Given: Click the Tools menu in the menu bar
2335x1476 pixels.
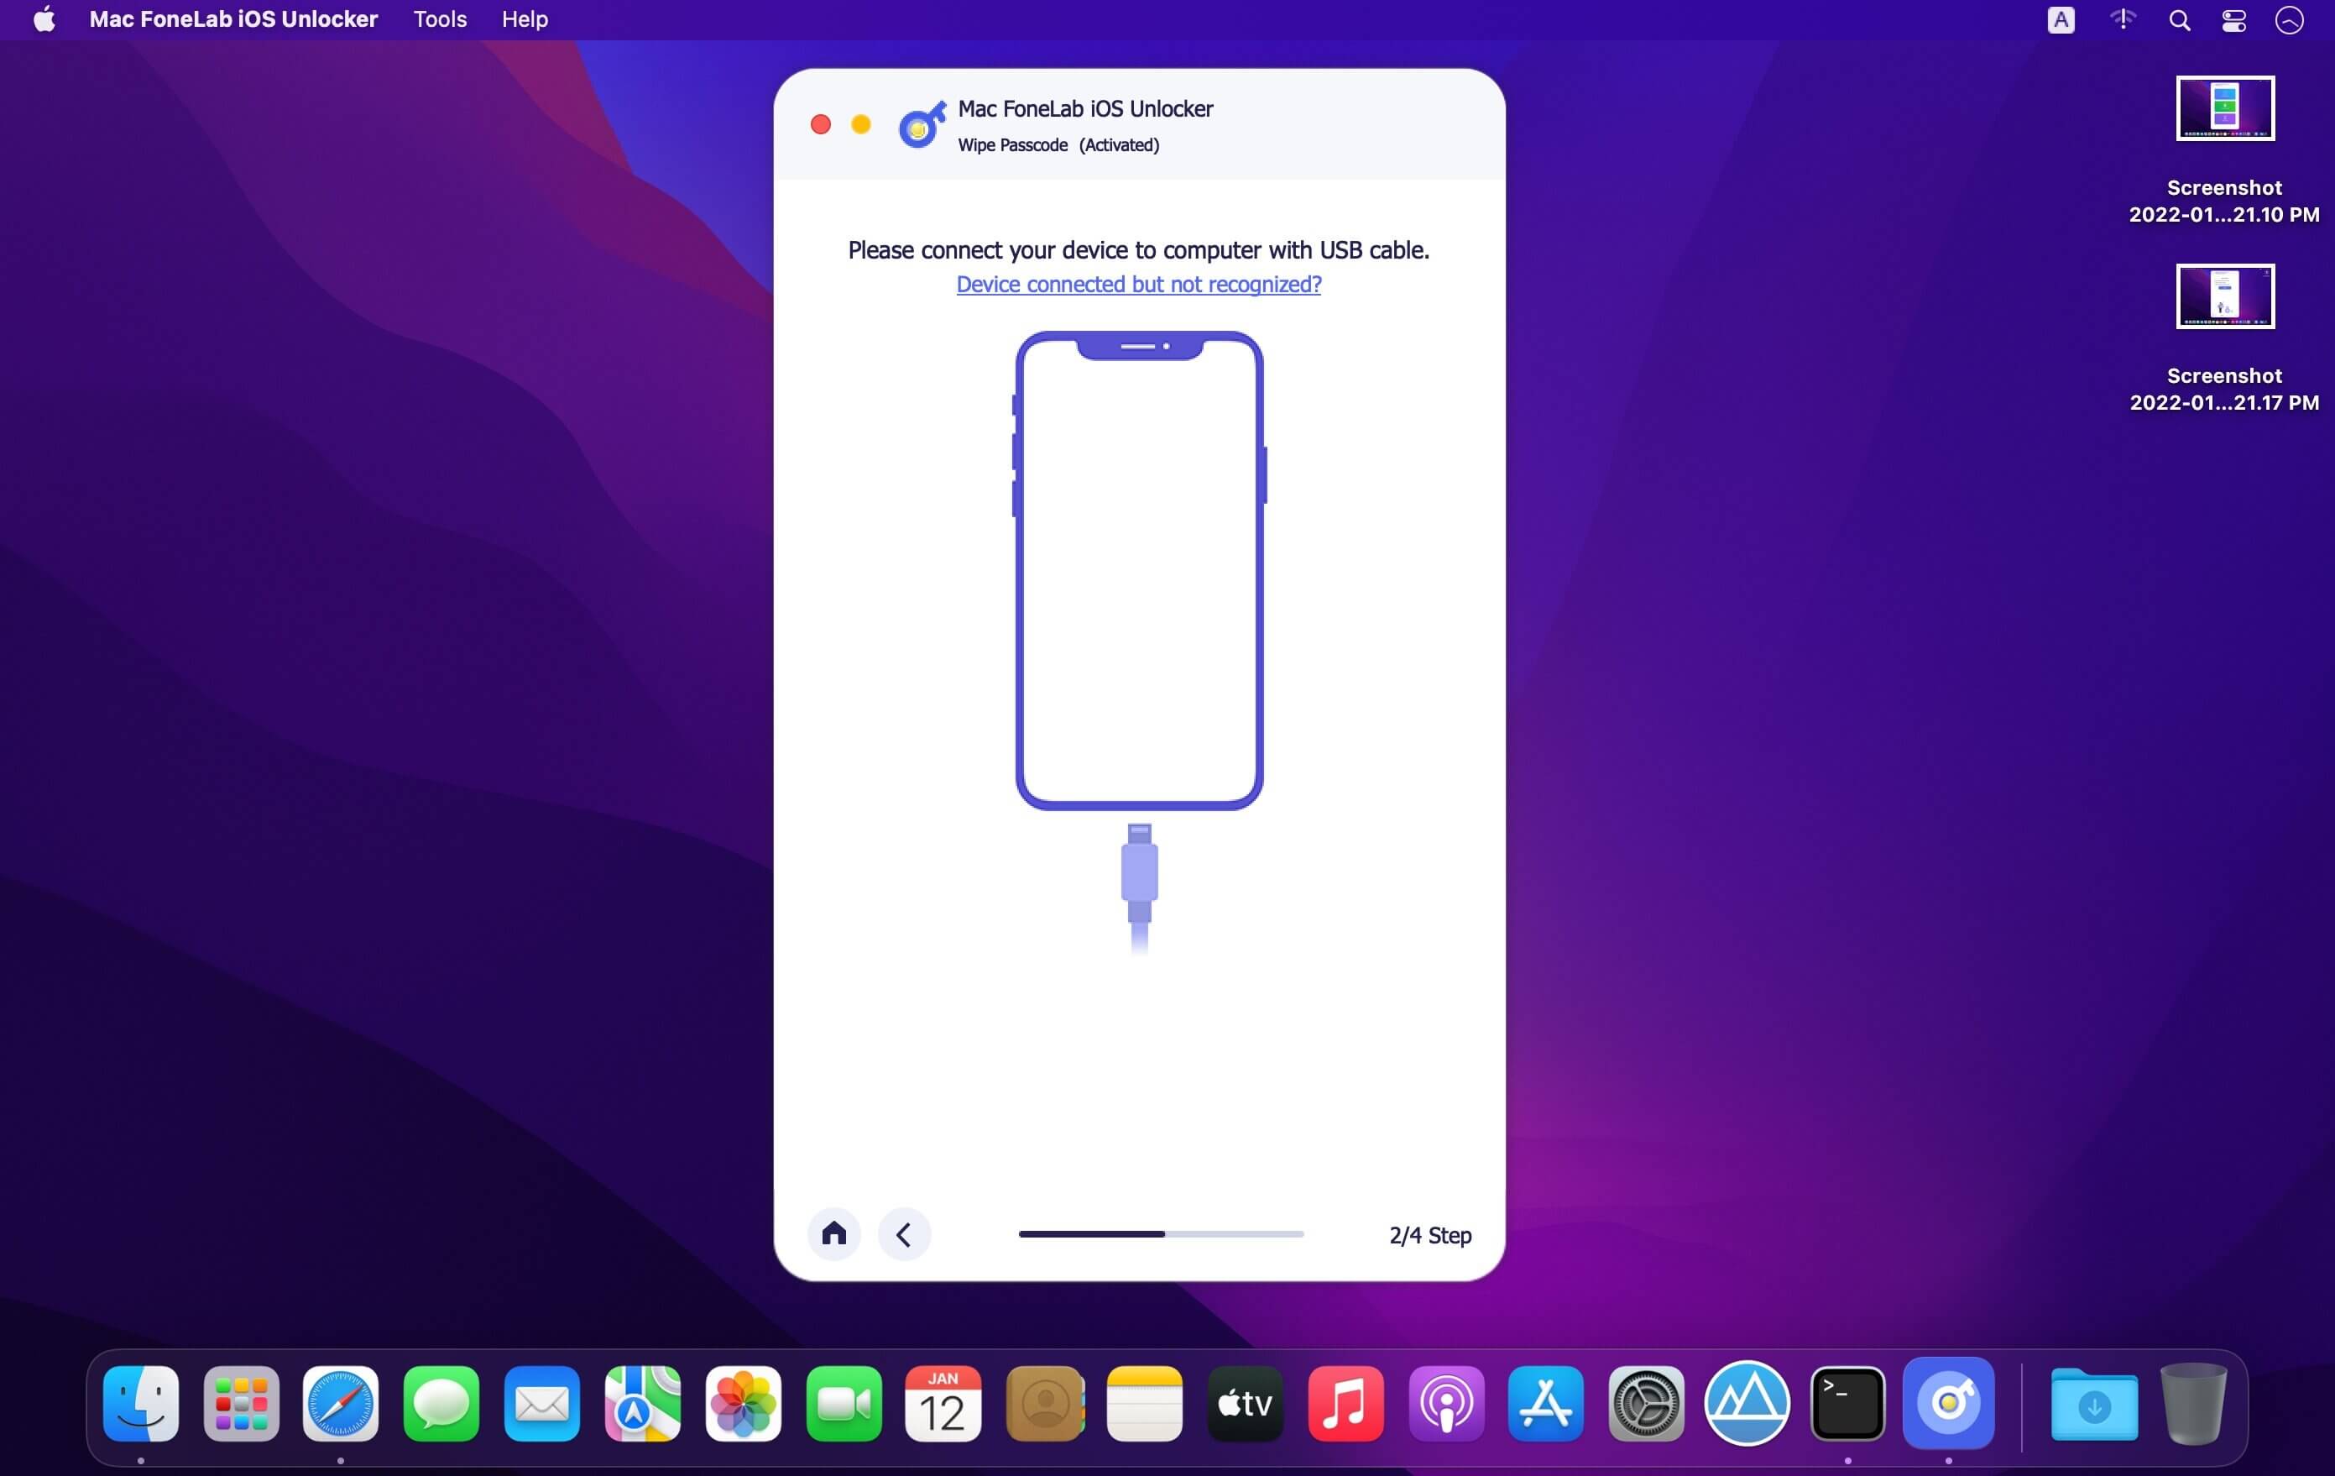Looking at the screenshot, I should [440, 18].
